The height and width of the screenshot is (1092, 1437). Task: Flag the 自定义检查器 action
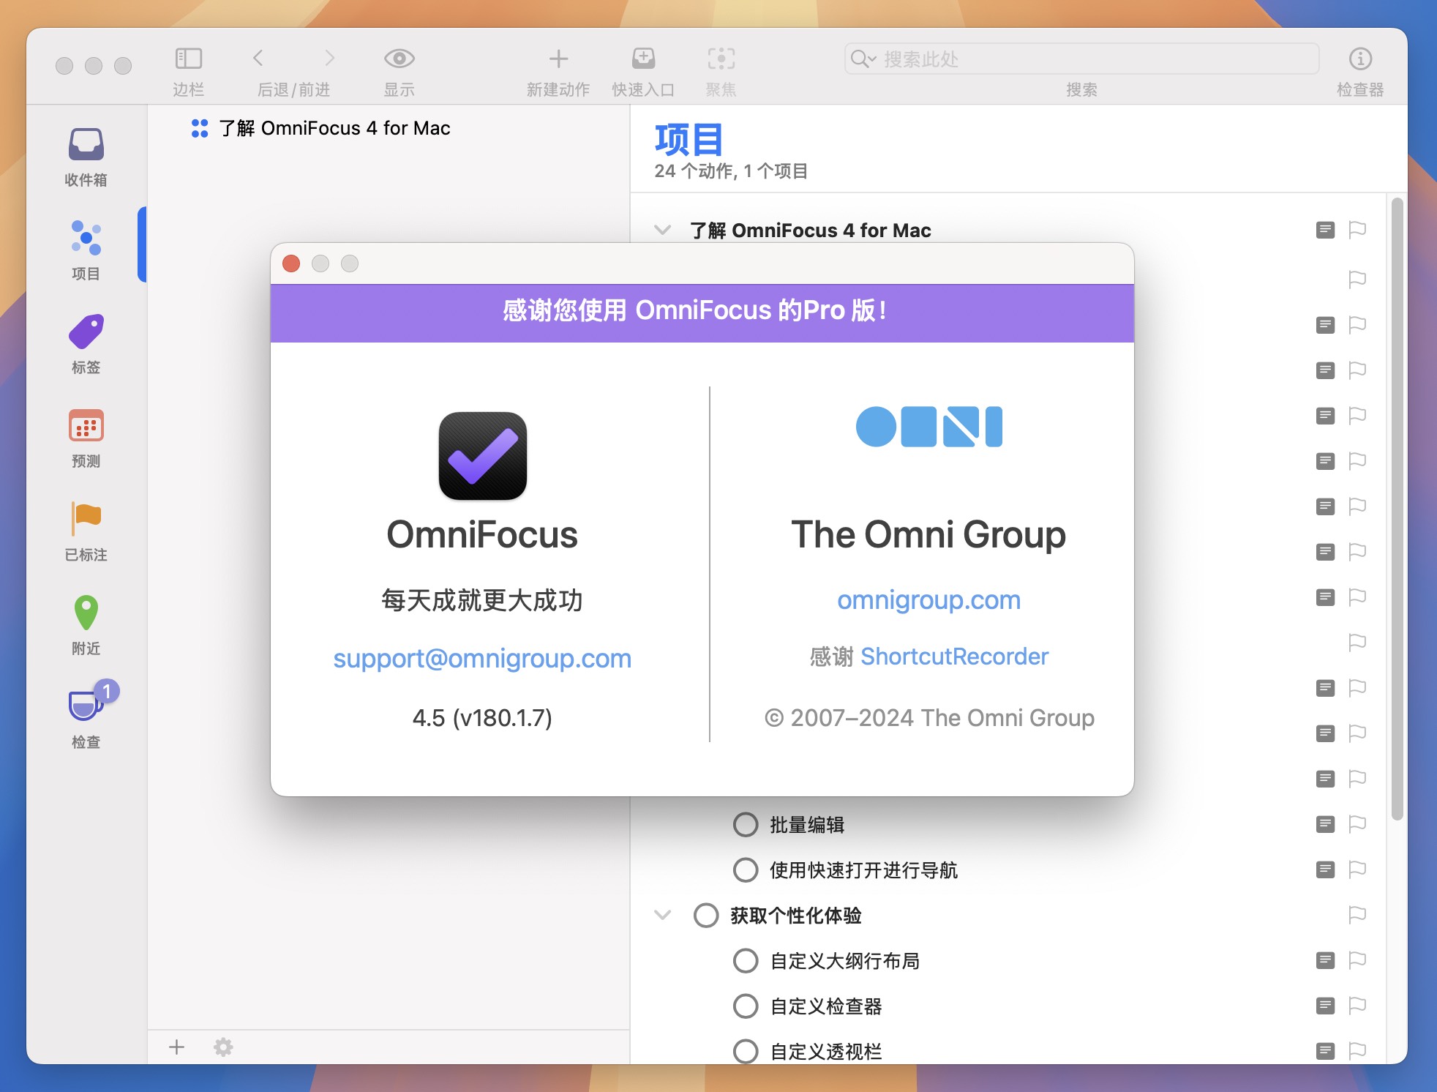tap(1357, 1006)
